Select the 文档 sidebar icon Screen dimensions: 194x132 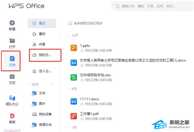point(12,58)
